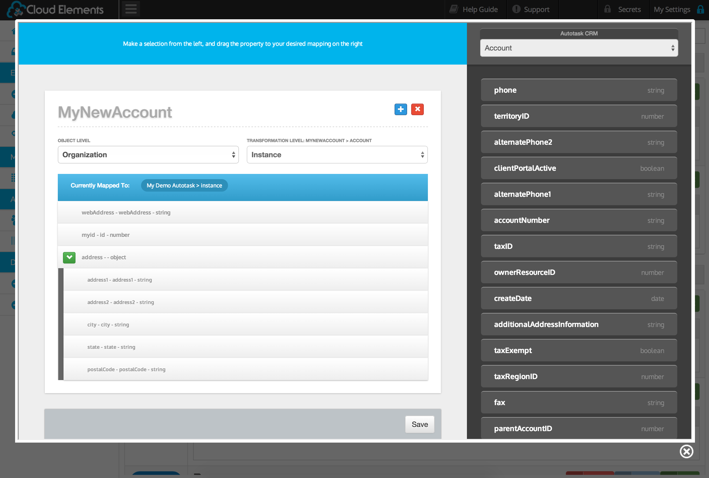Screen dimensions: 709x478
Task: Click the myid - id - number row
Action: 243,235
